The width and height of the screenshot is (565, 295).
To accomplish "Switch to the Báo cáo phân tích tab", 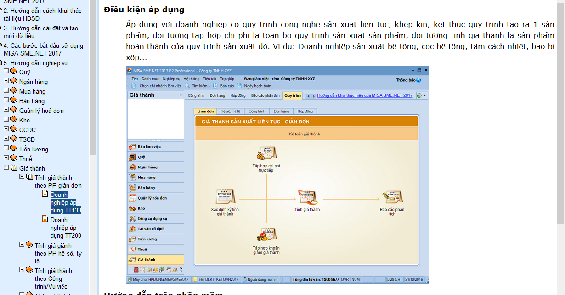I will pos(265,95).
